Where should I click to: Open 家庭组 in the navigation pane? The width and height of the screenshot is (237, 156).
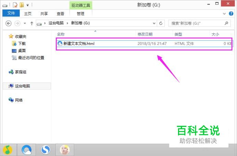[x=21, y=72]
